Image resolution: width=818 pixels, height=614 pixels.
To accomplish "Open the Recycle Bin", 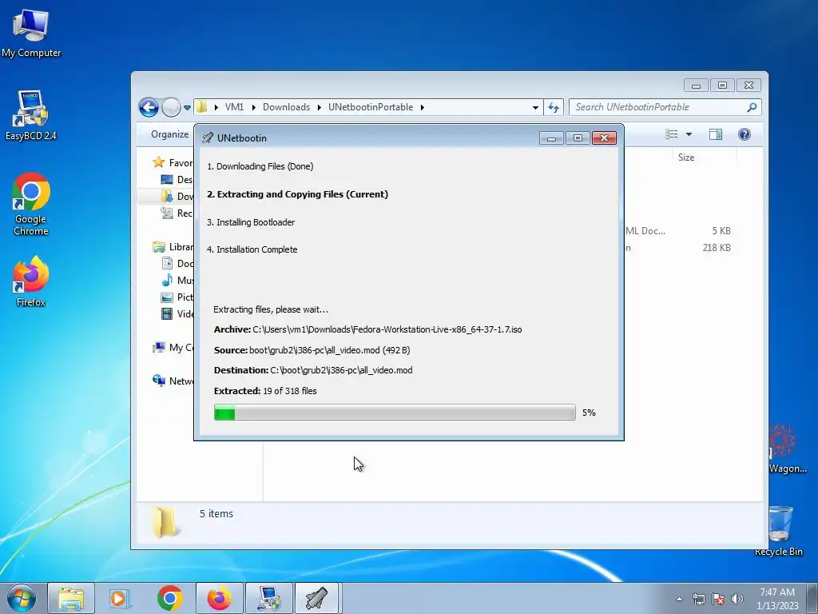I will [x=779, y=531].
